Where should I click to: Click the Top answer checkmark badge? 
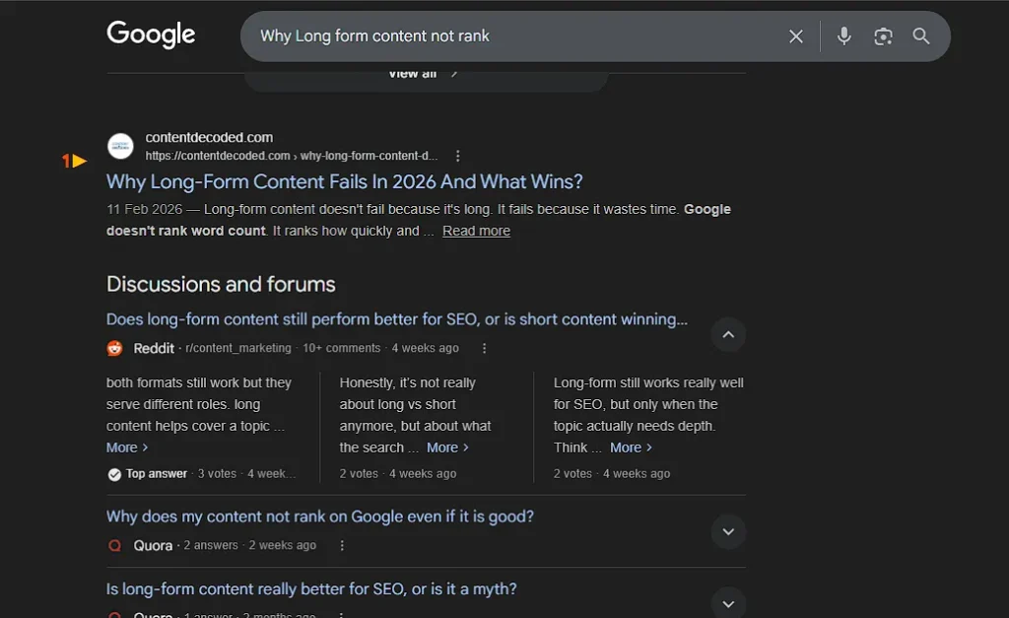tap(115, 473)
